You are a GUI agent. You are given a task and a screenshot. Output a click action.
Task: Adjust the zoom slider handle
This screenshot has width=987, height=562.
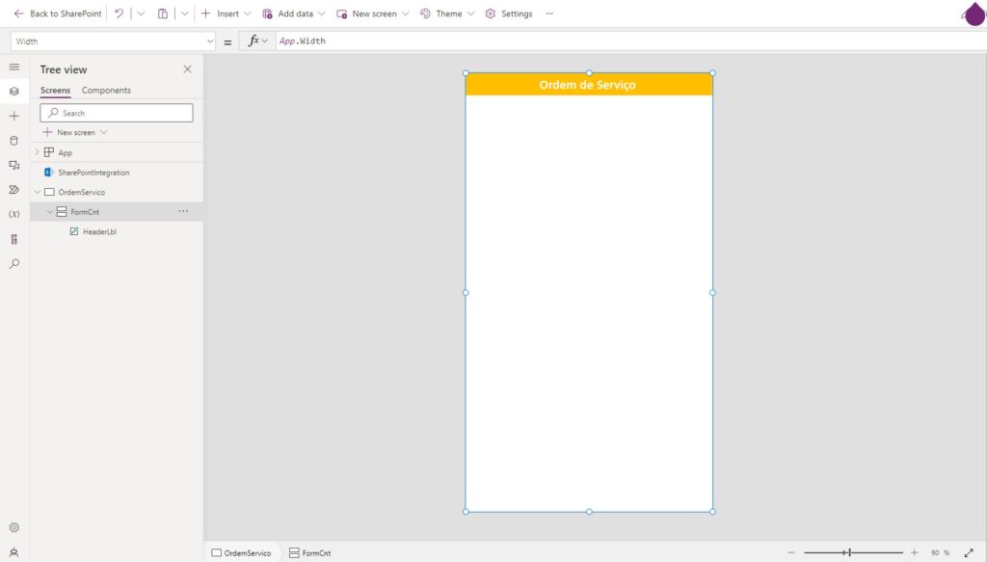pyautogui.click(x=849, y=552)
